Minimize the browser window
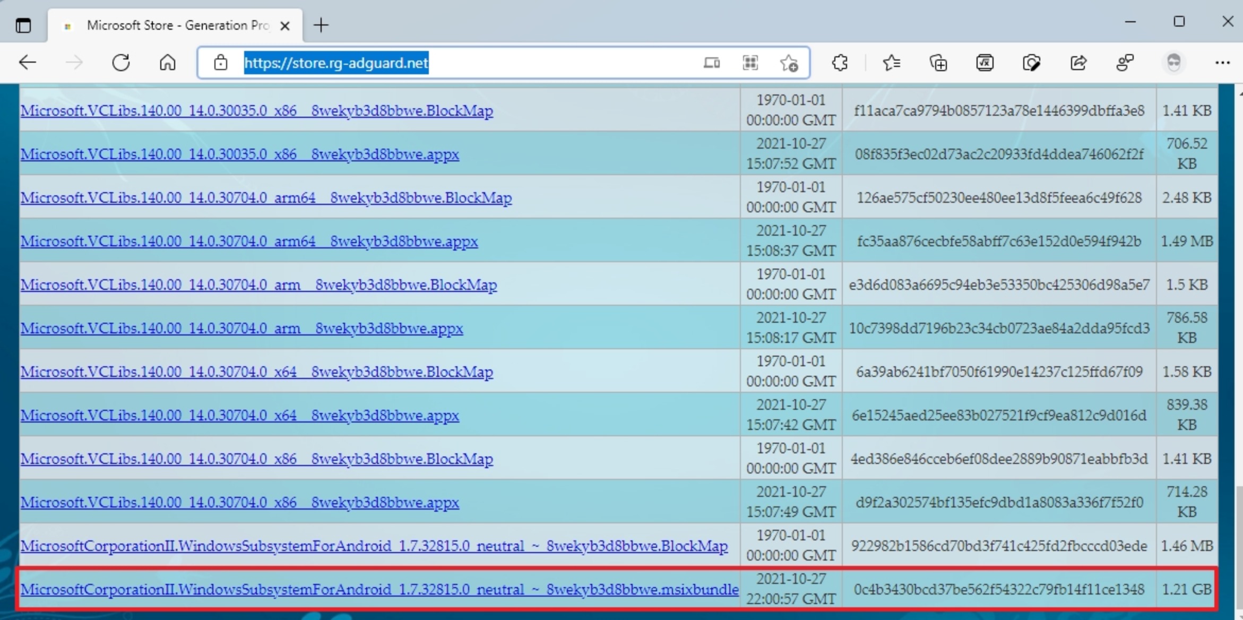 [1130, 22]
